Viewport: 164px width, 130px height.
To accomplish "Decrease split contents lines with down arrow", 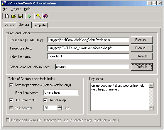I will coord(60,109).
